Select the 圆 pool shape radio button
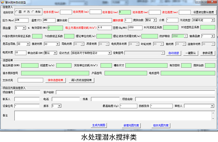The height and width of the screenshot is (142, 218). (x=17, y=12)
